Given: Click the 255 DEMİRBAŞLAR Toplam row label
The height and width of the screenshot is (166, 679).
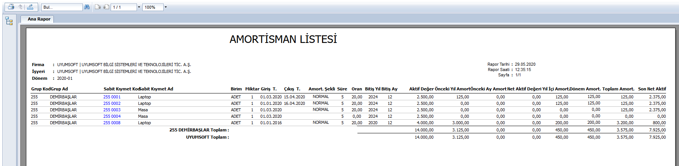Looking at the screenshot, I should click(199, 130).
